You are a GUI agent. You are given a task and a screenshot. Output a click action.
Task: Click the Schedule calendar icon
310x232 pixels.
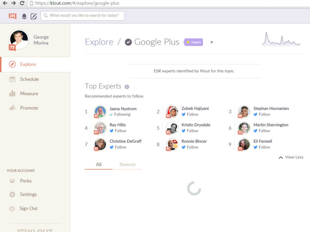12,79
